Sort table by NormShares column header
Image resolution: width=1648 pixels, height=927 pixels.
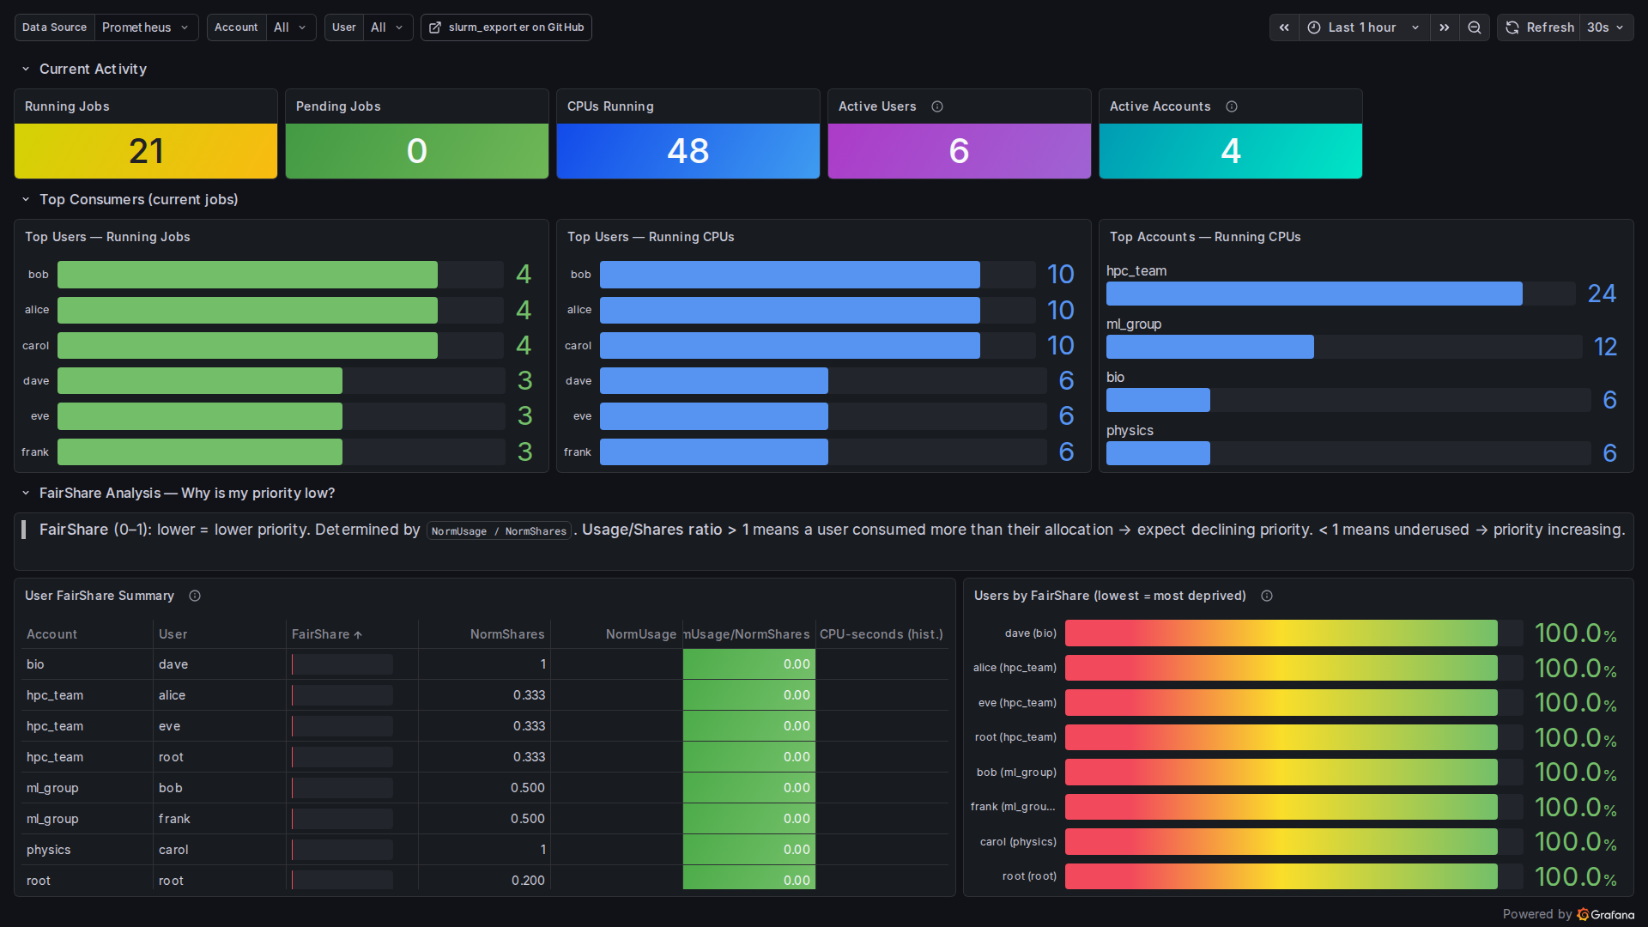coord(507,634)
